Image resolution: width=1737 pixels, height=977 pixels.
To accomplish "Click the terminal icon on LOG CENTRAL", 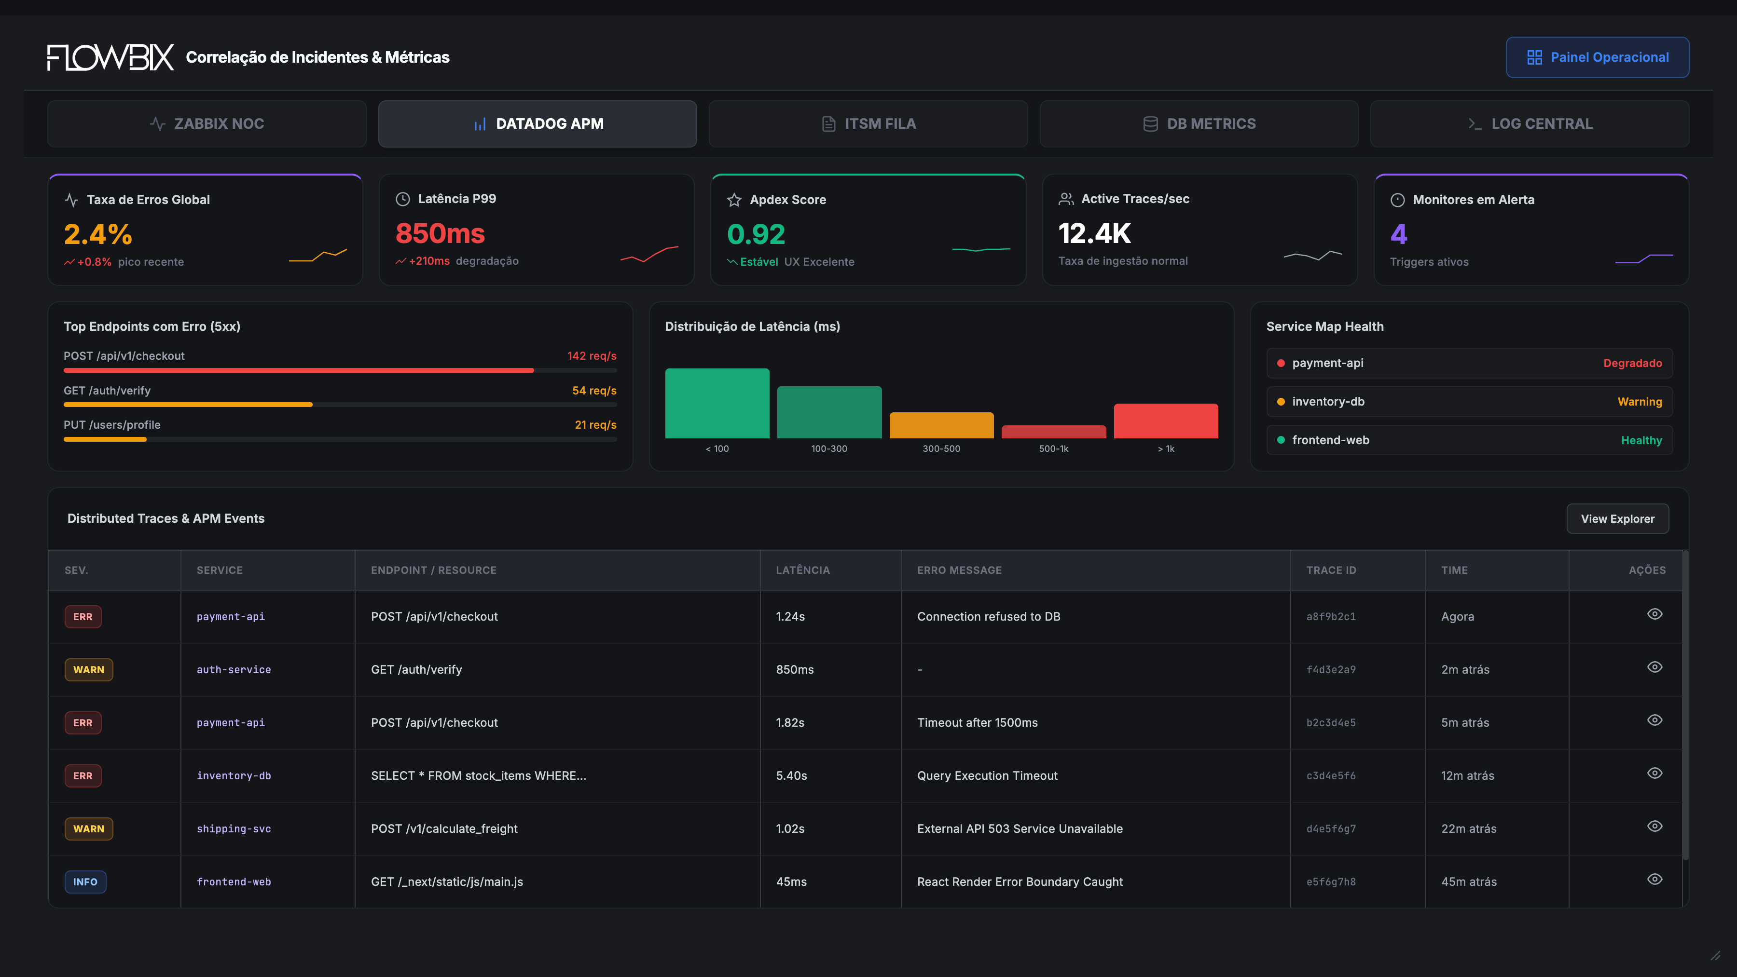I will [x=1475, y=124].
